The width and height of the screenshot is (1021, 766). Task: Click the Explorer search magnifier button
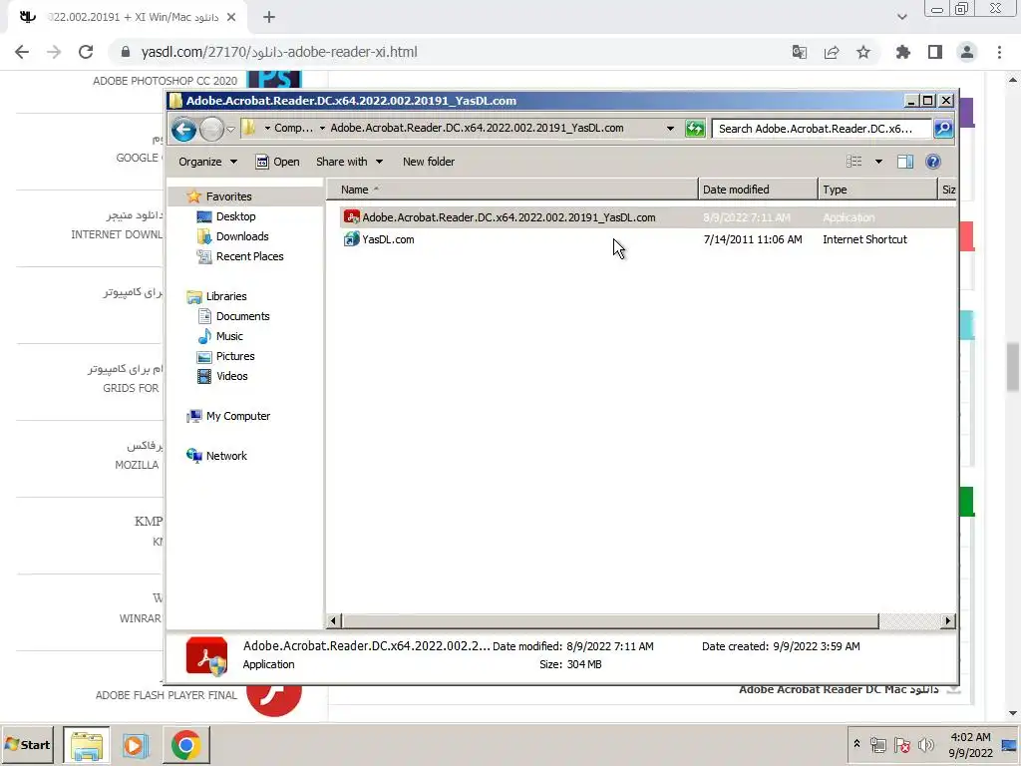tap(943, 129)
